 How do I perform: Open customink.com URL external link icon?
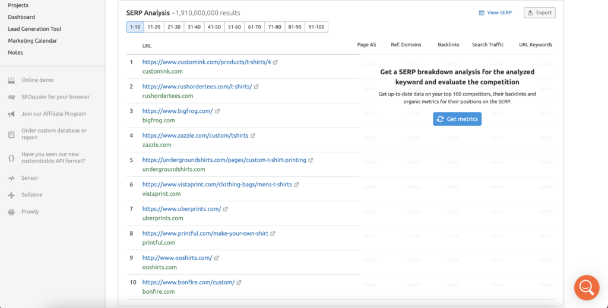[275, 62]
